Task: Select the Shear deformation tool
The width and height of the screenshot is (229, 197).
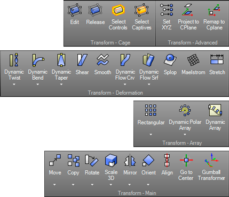Action: click(x=82, y=60)
